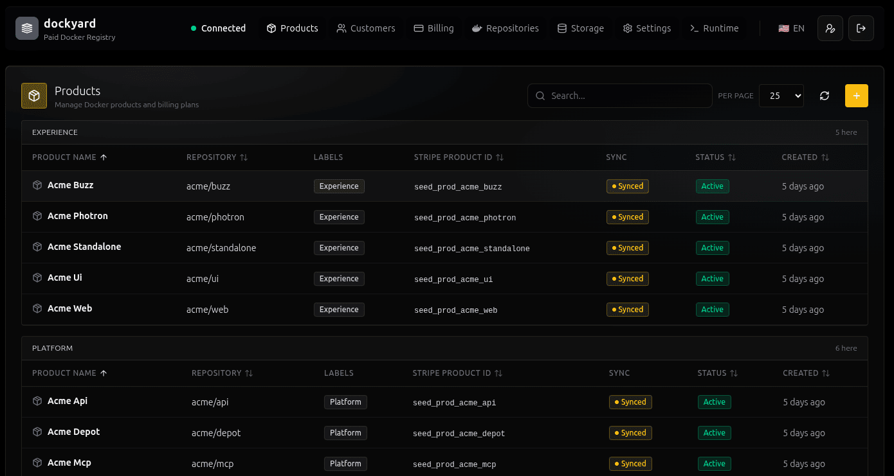Click Active status on Acme Buzz row
This screenshot has height=476, width=894.
point(712,186)
